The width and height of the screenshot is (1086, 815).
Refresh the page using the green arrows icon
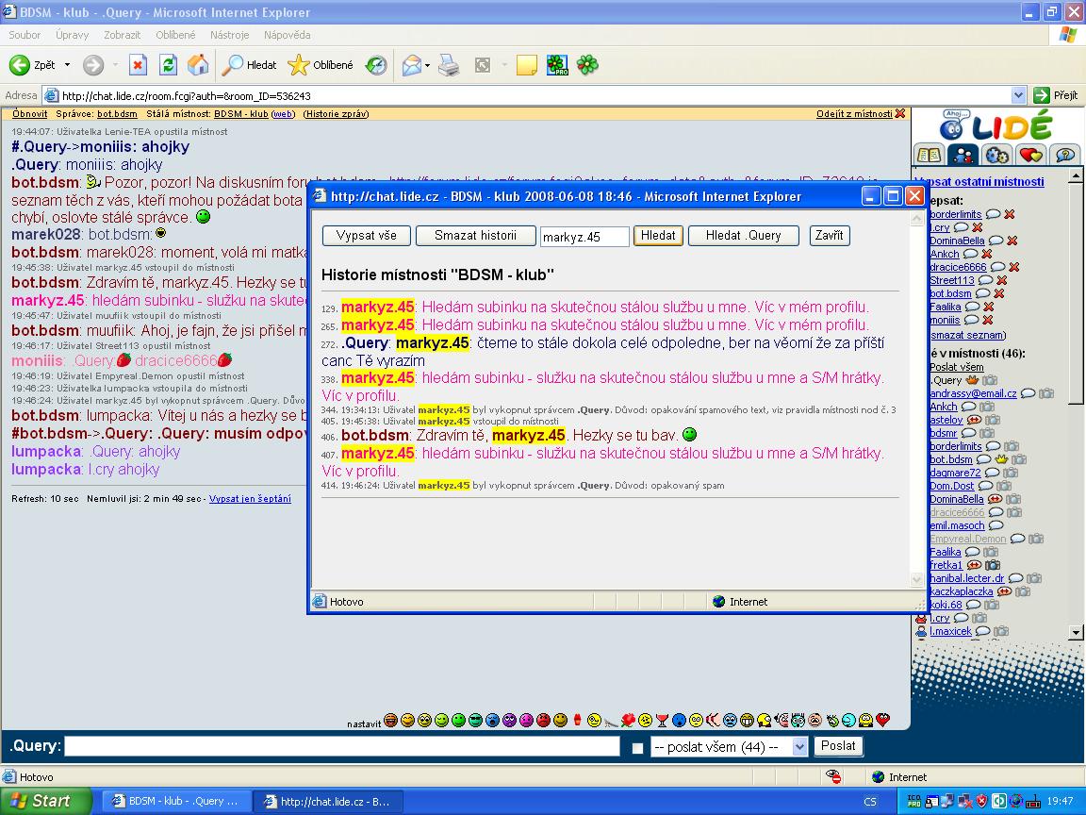[169, 65]
